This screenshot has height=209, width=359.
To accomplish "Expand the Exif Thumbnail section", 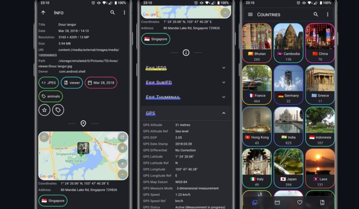I will coord(186,97).
